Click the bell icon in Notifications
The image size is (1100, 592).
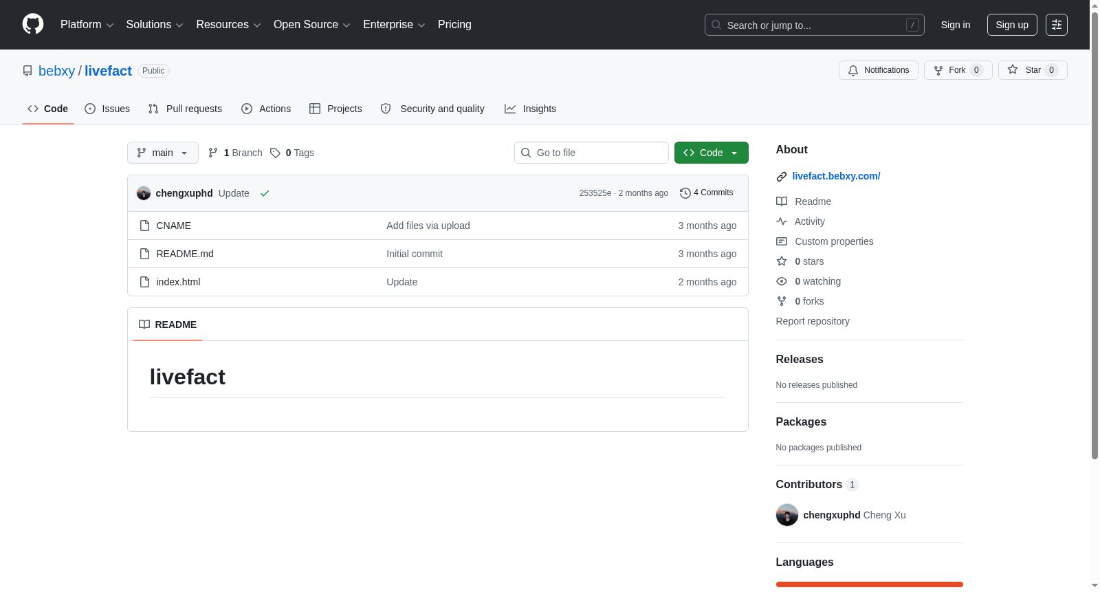(853, 70)
